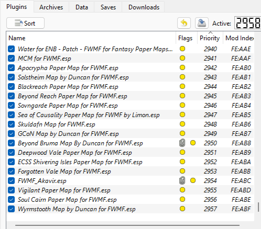Click yellow flag on Skuldafn Map row
The image size is (261, 229).
[182, 124]
